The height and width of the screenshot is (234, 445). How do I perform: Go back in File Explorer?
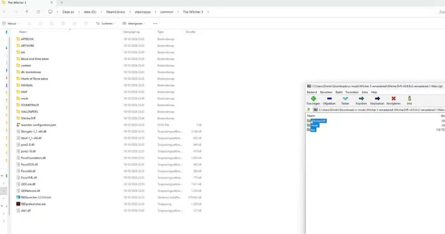4,12
